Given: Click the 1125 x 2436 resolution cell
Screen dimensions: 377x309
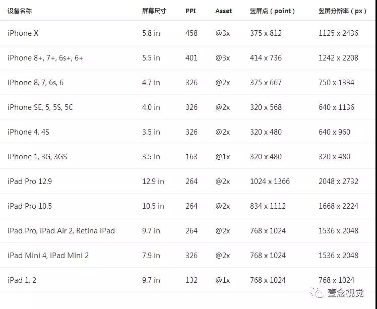Looking at the screenshot, I should coord(338,33).
